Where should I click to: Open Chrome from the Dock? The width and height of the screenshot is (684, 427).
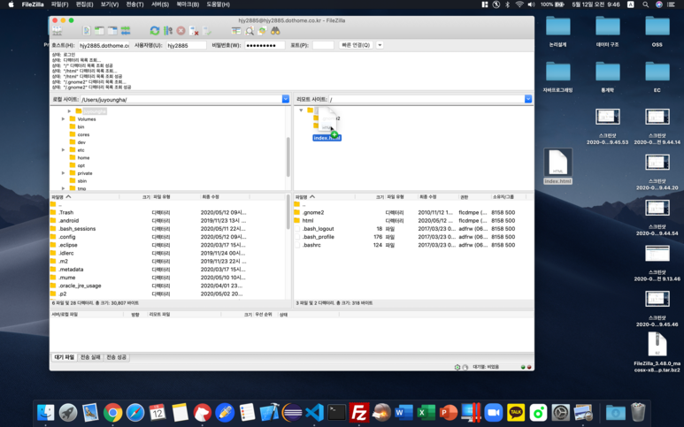click(x=112, y=412)
